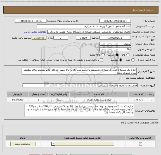This screenshot has height=155, width=161.
Task: Select the کالا/خدمت radio button
Action: point(103,55)
